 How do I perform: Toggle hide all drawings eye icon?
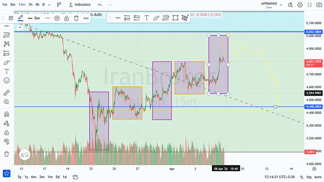point(7,141)
